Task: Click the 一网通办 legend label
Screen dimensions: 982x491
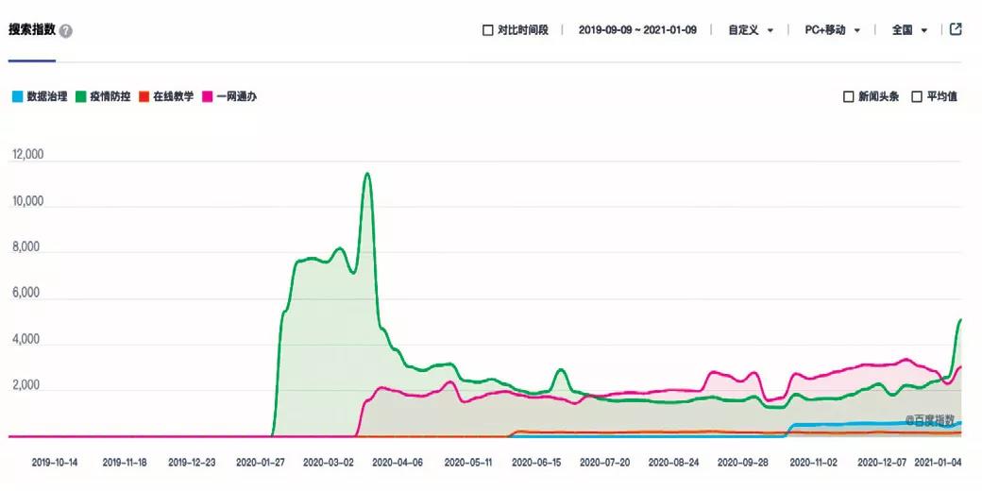Action: (x=236, y=96)
